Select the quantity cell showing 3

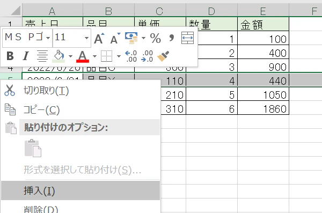[218, 66]
